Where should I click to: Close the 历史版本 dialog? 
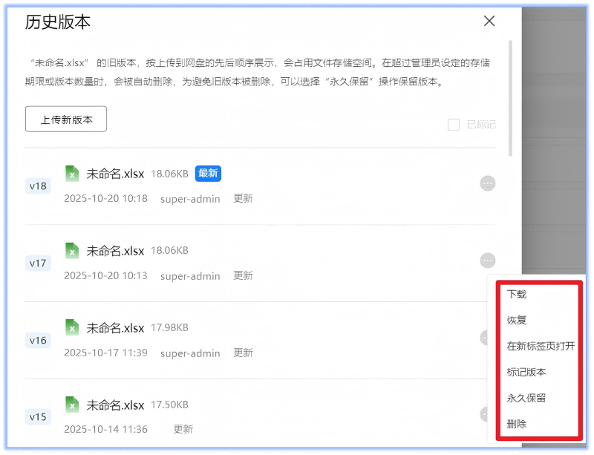(x=489, y=21)
